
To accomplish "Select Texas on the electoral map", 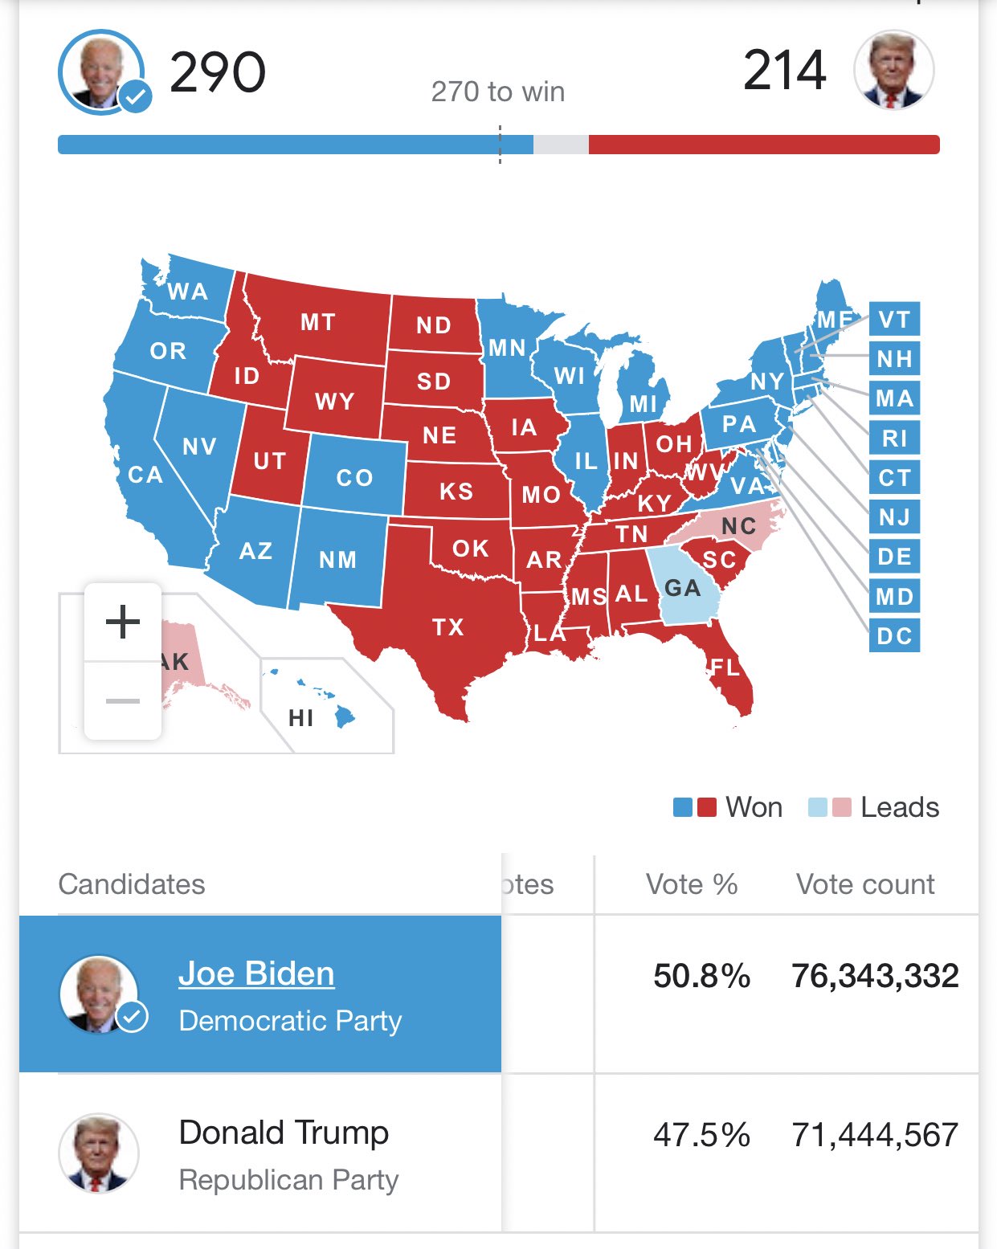I will tap(447, 627).
